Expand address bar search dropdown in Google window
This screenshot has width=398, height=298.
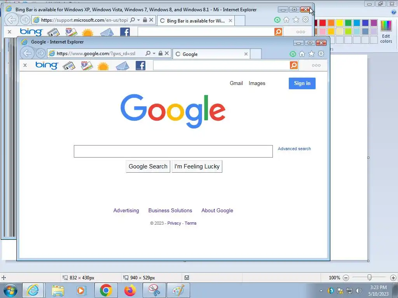[154, 54]
